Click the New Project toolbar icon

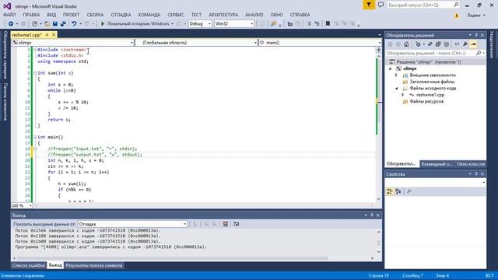coord(34,24)
